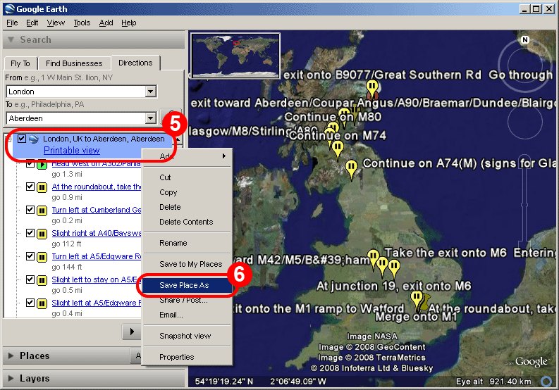Screen dimensions: 559x390
Task: Choose Email in context menu
Action: pos(188,315)
